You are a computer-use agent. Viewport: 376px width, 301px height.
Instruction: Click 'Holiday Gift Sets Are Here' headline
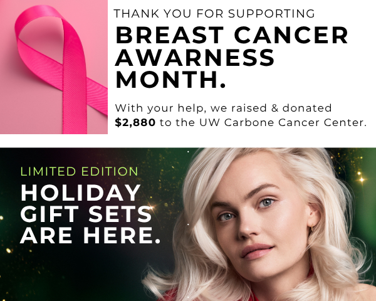[x=90, y=214]
